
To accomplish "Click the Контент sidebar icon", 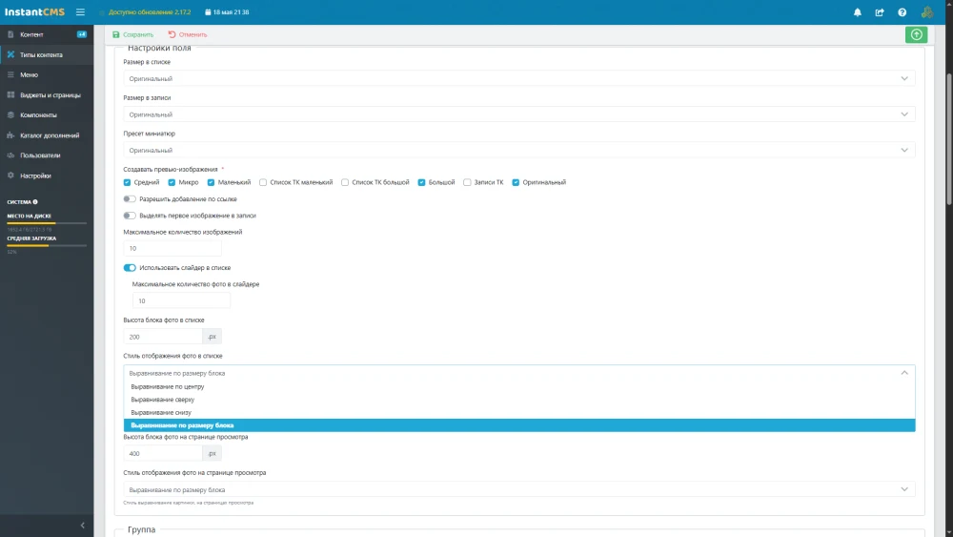I will (10, 34).
